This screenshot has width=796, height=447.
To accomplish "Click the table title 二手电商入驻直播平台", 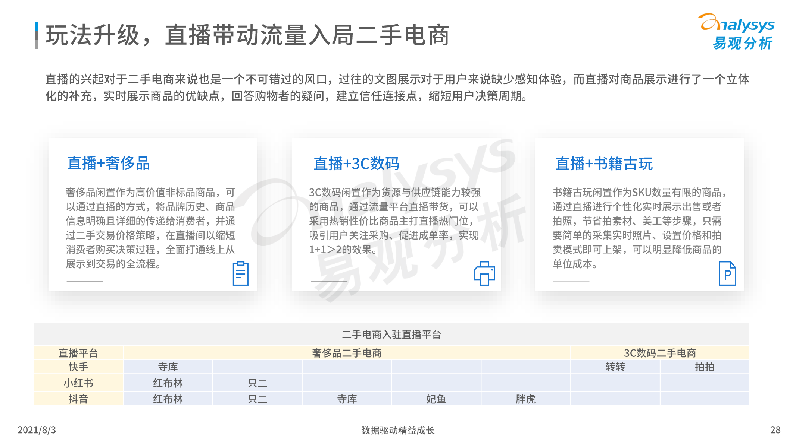I will [x=391, y=335].
